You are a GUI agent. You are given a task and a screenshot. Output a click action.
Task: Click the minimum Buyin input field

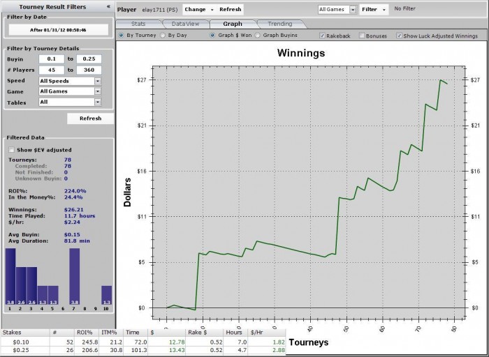(52, 59)
